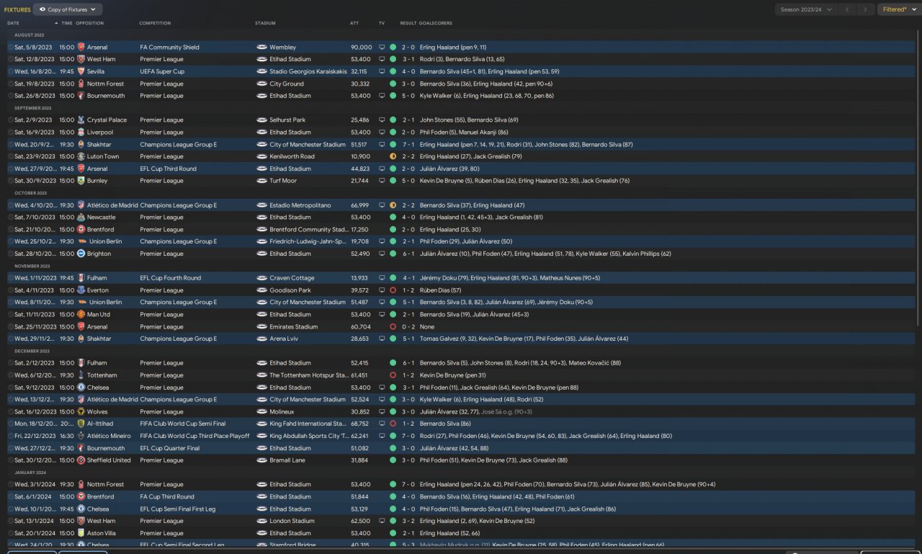Click the 90,000 attendance figure
Screen dimensions: 922x554
tap(362, 48)
